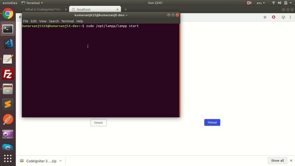Open the terminal Search menu
This screenshot has width=295, height=166.
coord(54,21)
